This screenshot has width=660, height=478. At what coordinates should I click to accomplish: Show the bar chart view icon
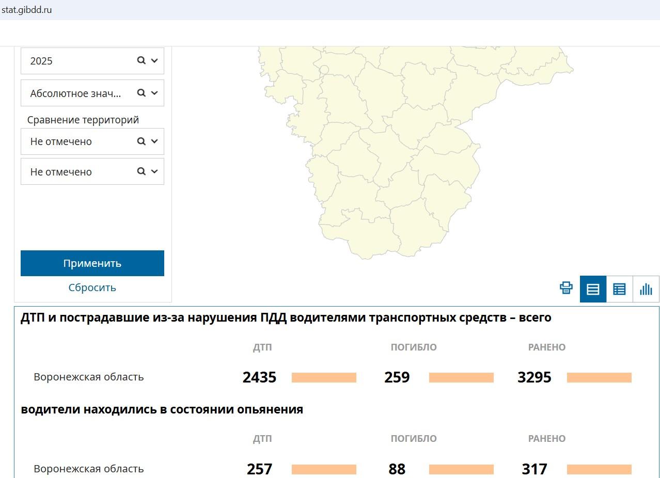[x=646, y=289]
